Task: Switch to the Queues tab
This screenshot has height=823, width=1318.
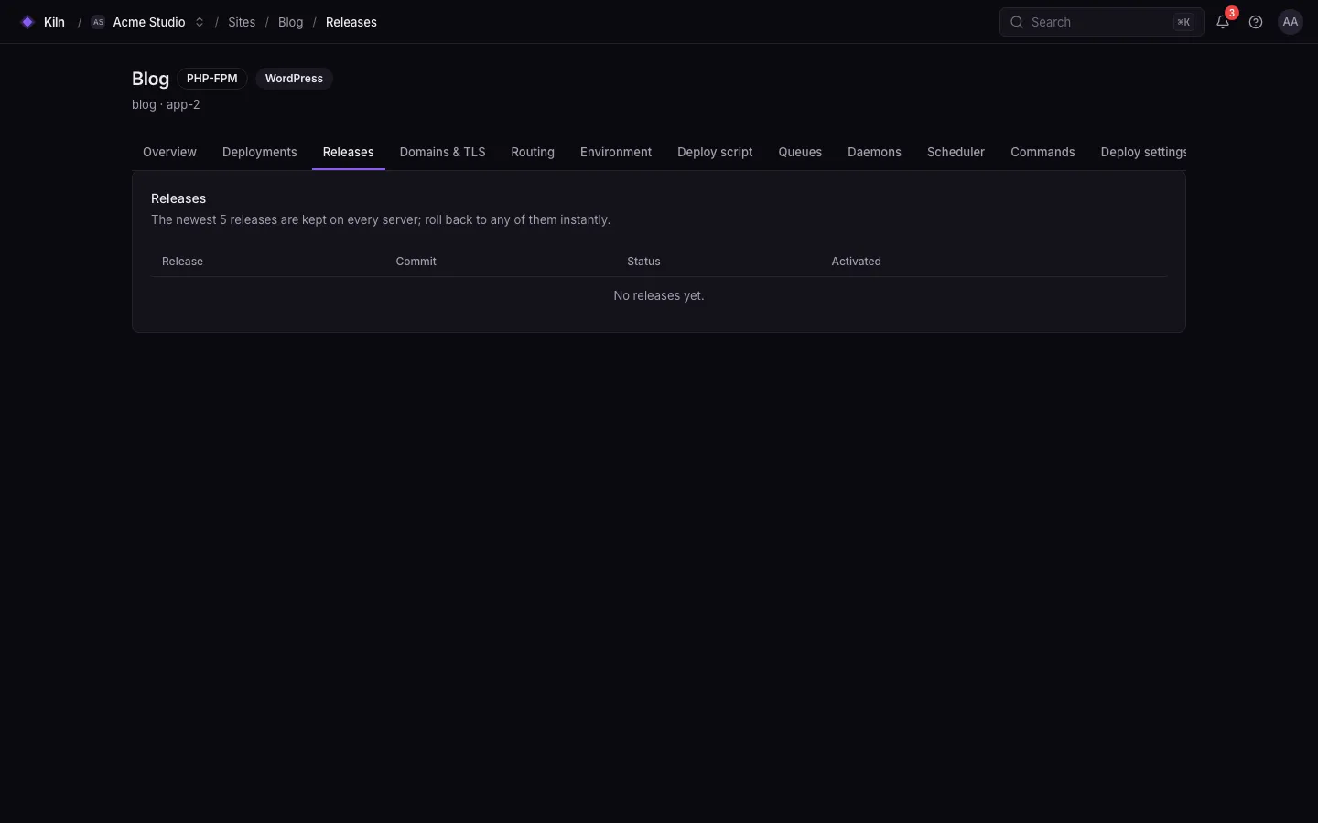Action: coord(800,152)
